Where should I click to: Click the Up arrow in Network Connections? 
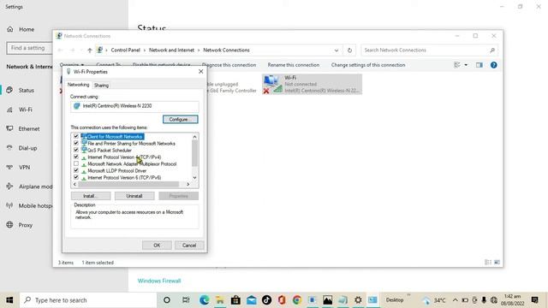[90, 50]
